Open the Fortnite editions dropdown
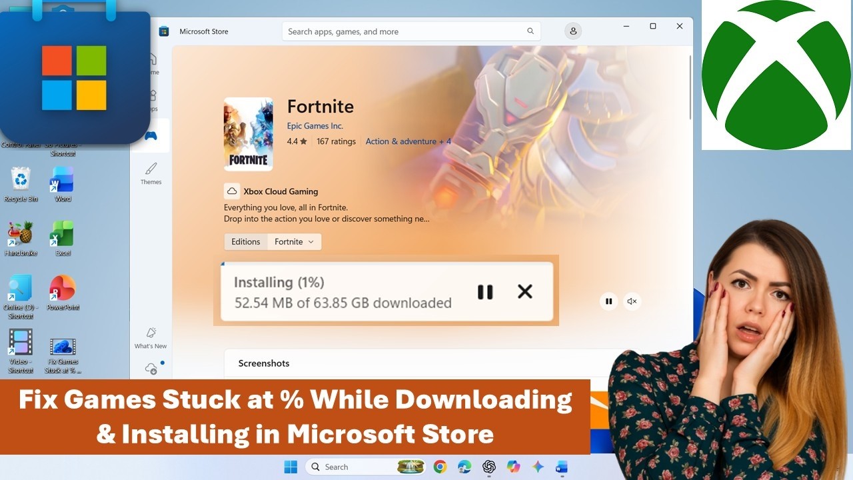Image resolution: width=853 pixels, height=480 pixels. (295, 241)
